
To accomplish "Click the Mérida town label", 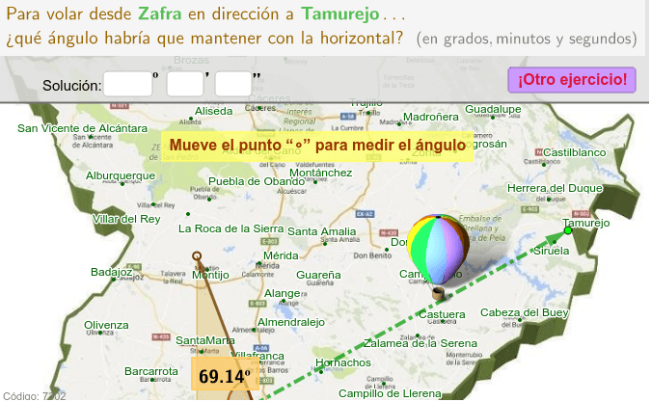I will coord(281,255).
